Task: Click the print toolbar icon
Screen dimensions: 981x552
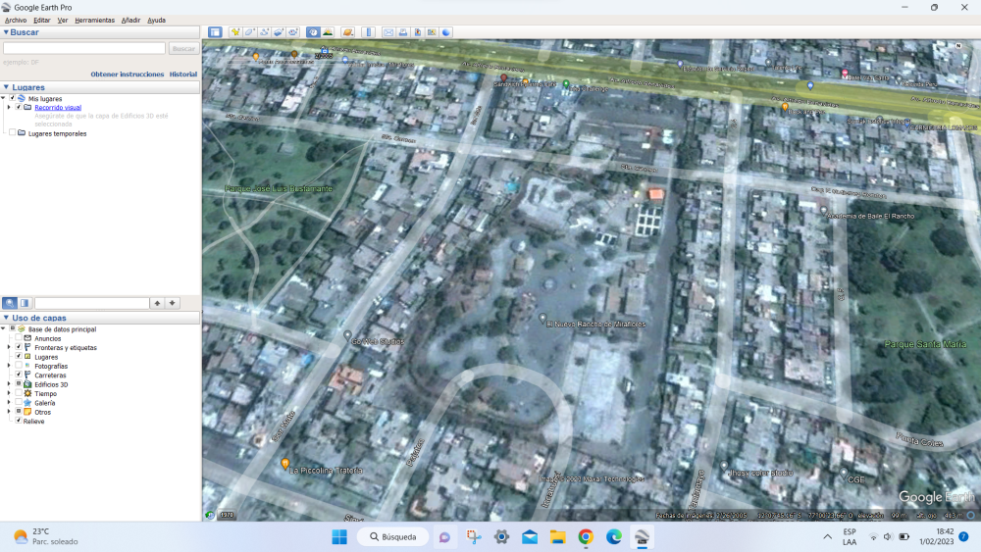Action: point(403,32)
